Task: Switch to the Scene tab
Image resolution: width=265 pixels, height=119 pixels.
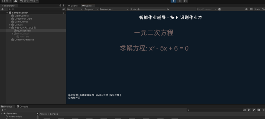Action: pyautogui.click(x=73, y=6)
